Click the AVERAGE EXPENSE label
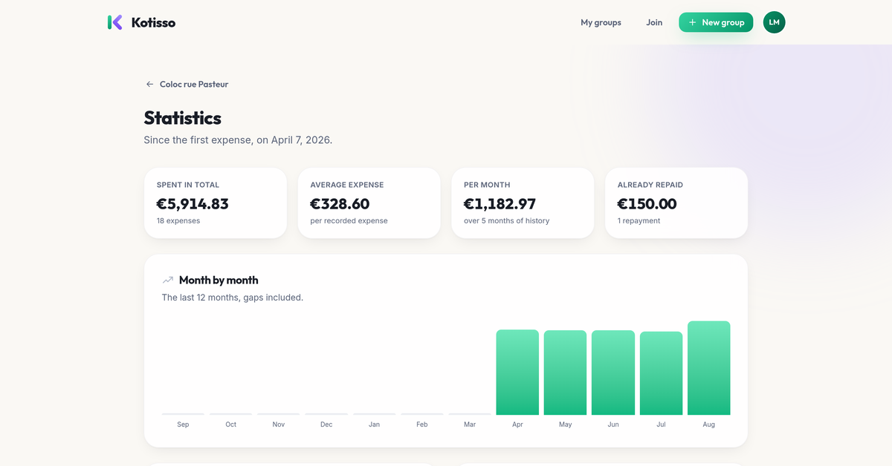The height and width of the screenshot is (466, 892). click(x=347, y=185)
